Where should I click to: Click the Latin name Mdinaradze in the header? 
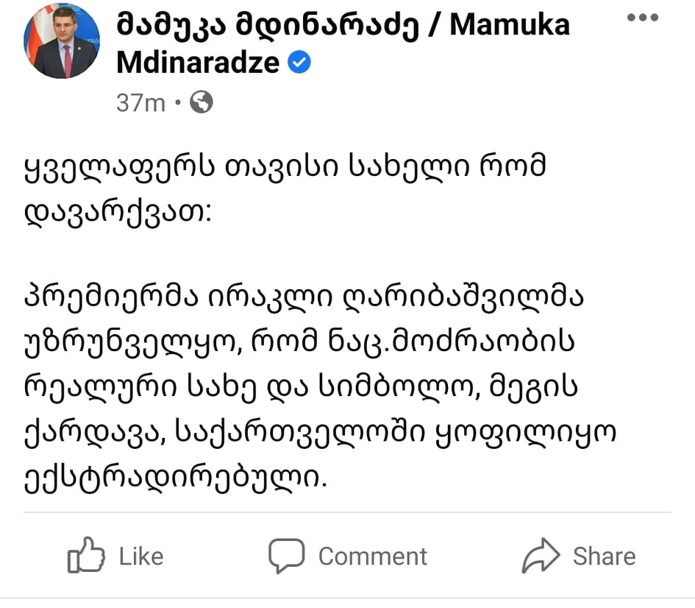point(197,63)
